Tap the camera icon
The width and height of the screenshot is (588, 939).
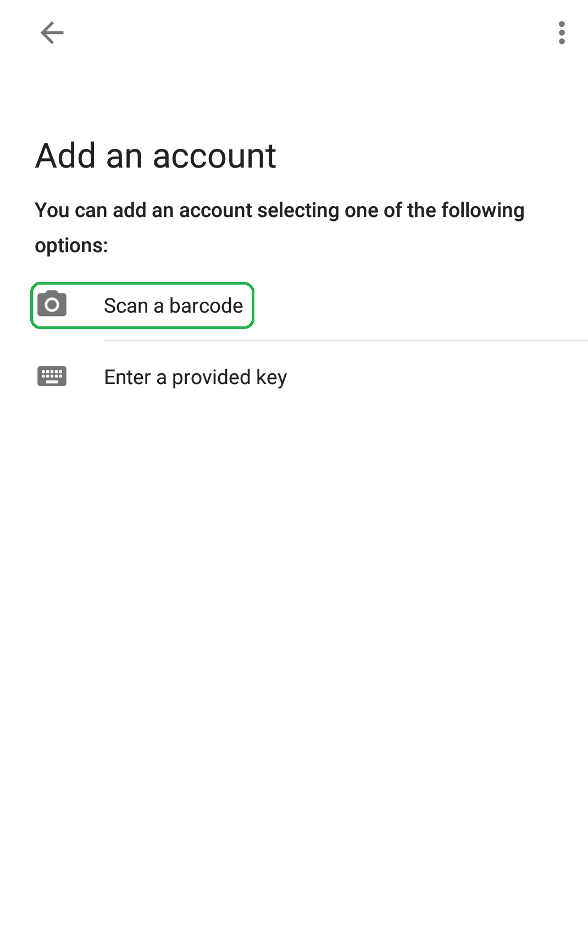coord(52,304)
